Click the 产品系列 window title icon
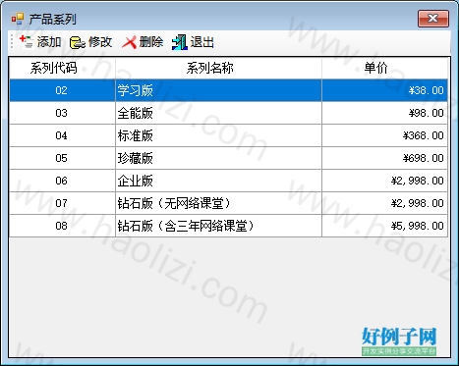The image size is (459, 366). 18,19
